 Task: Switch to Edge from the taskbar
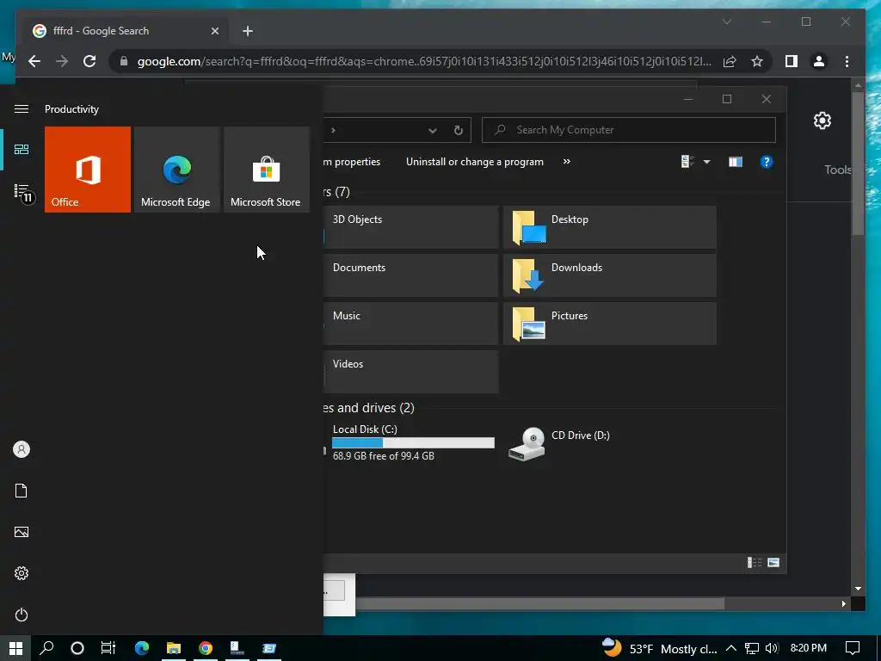142,648
